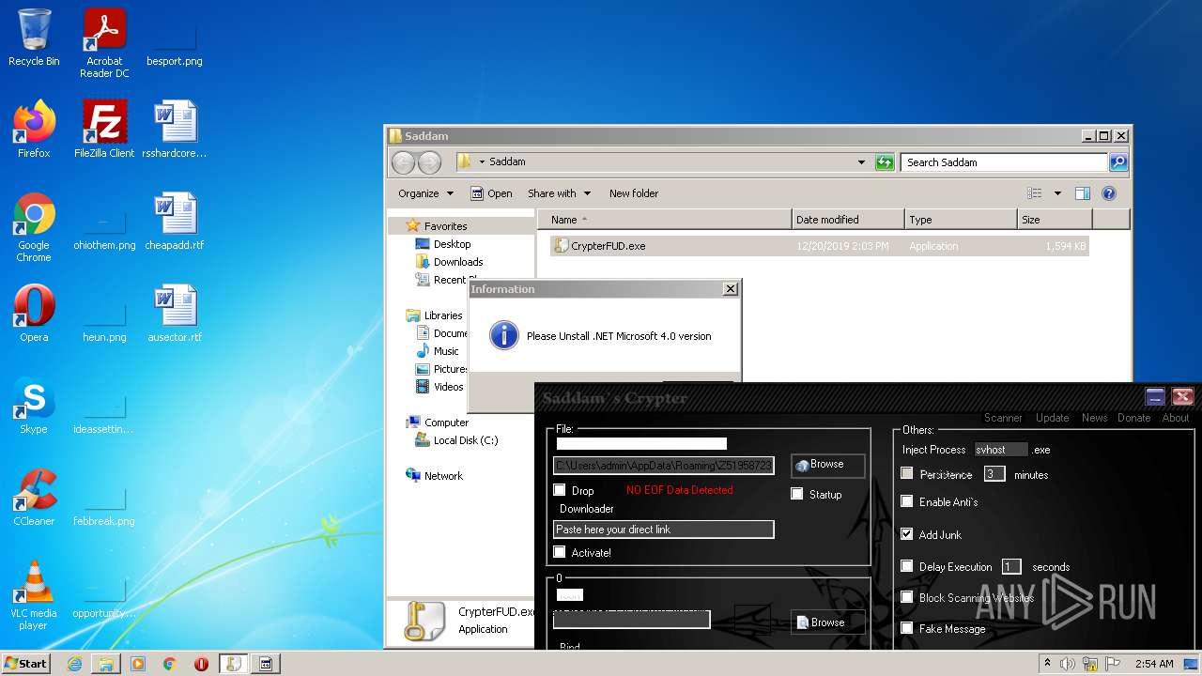Launch Firefox from the desktop

[x=34, y=130]
